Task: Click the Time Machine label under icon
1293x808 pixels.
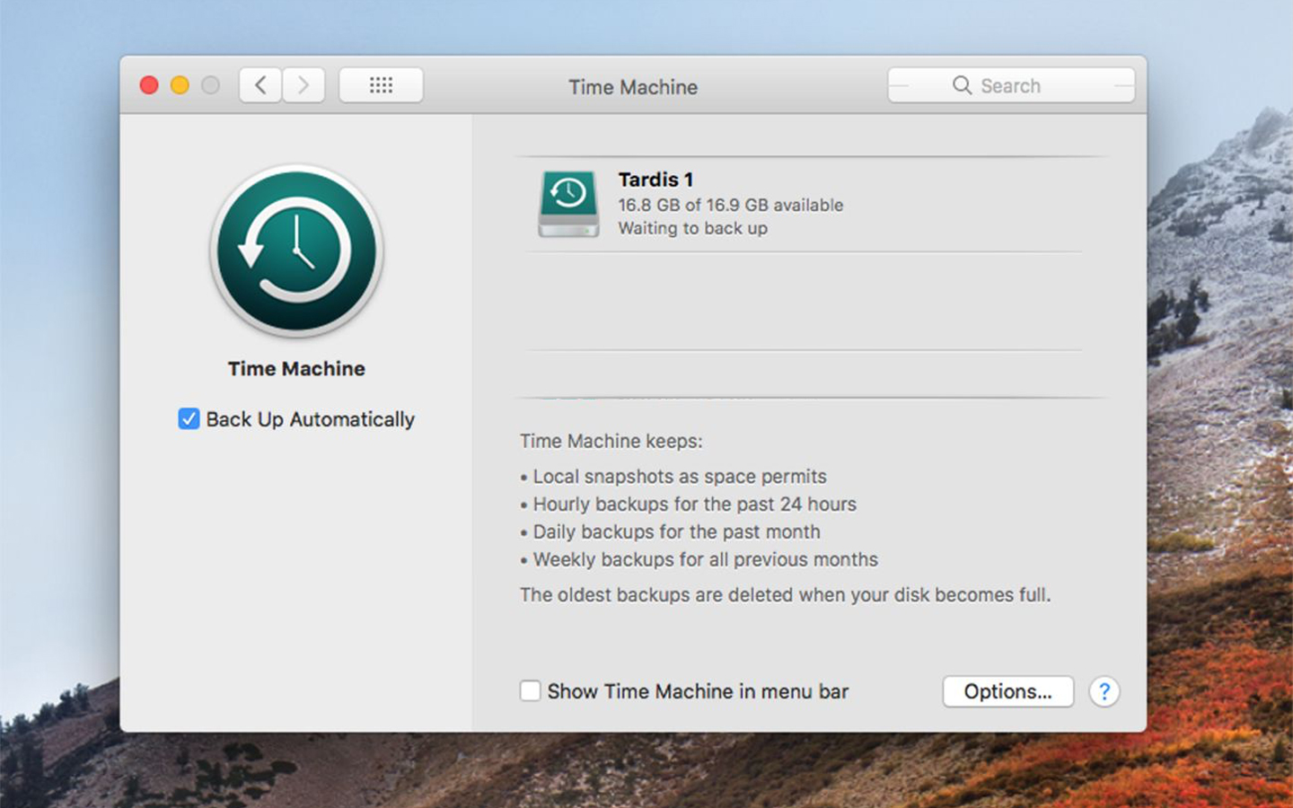Action: point(296,369)
